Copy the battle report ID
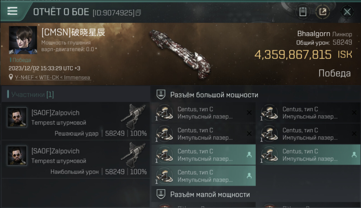This screenshot has width=361, height=208. pyautogui.click(x=138, y=12)
